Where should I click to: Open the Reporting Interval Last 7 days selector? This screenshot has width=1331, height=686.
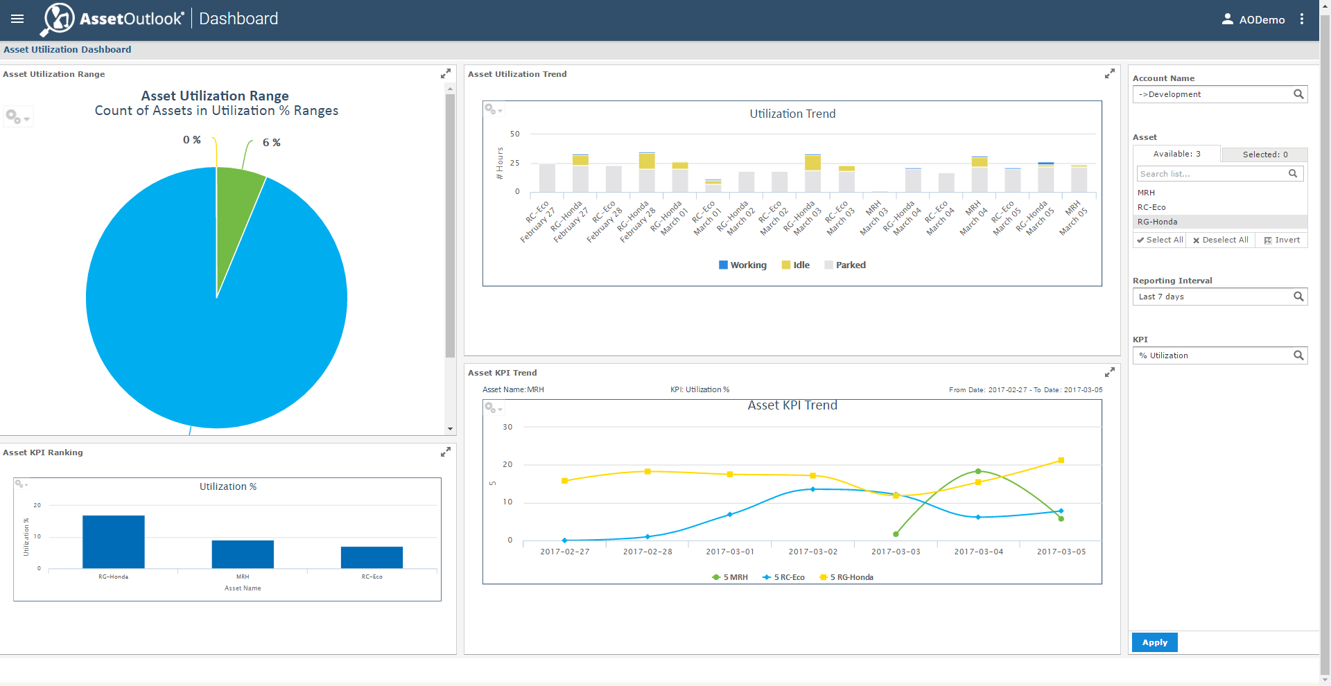pyautogui.click(x=1220, y=297)
